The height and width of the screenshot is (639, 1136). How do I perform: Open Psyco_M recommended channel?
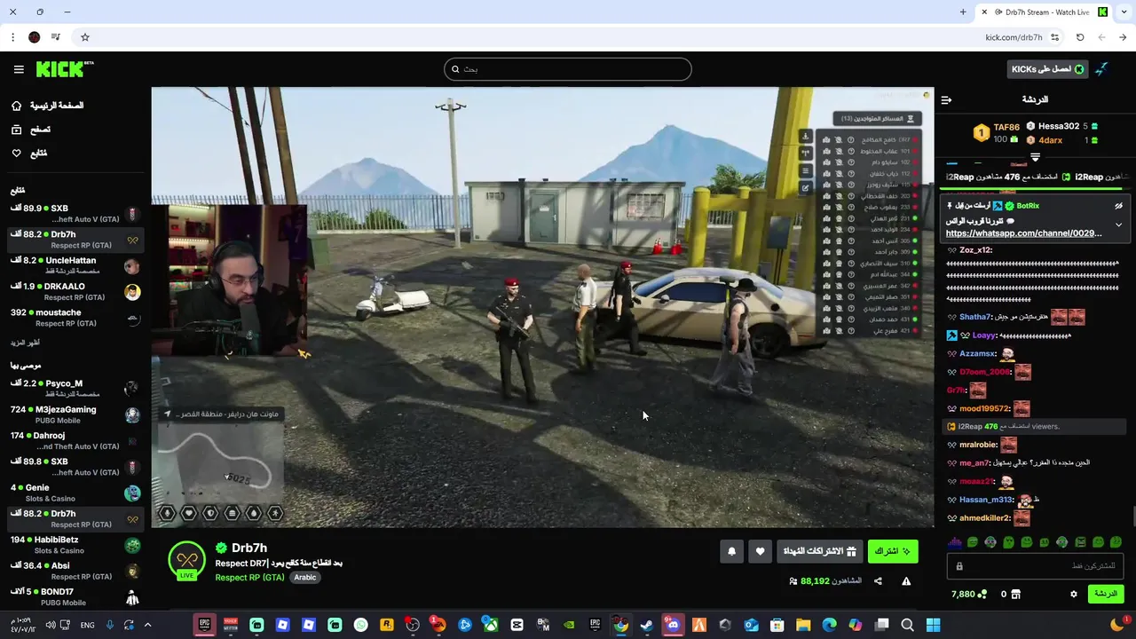pyautogui.click(x=75, y=389)
